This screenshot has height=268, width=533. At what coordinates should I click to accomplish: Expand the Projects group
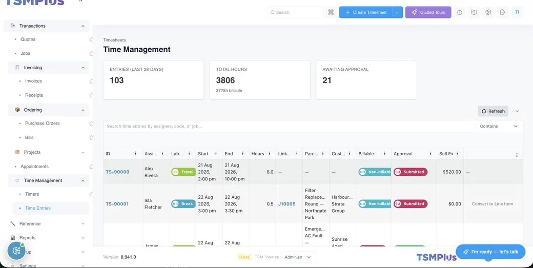83,152
